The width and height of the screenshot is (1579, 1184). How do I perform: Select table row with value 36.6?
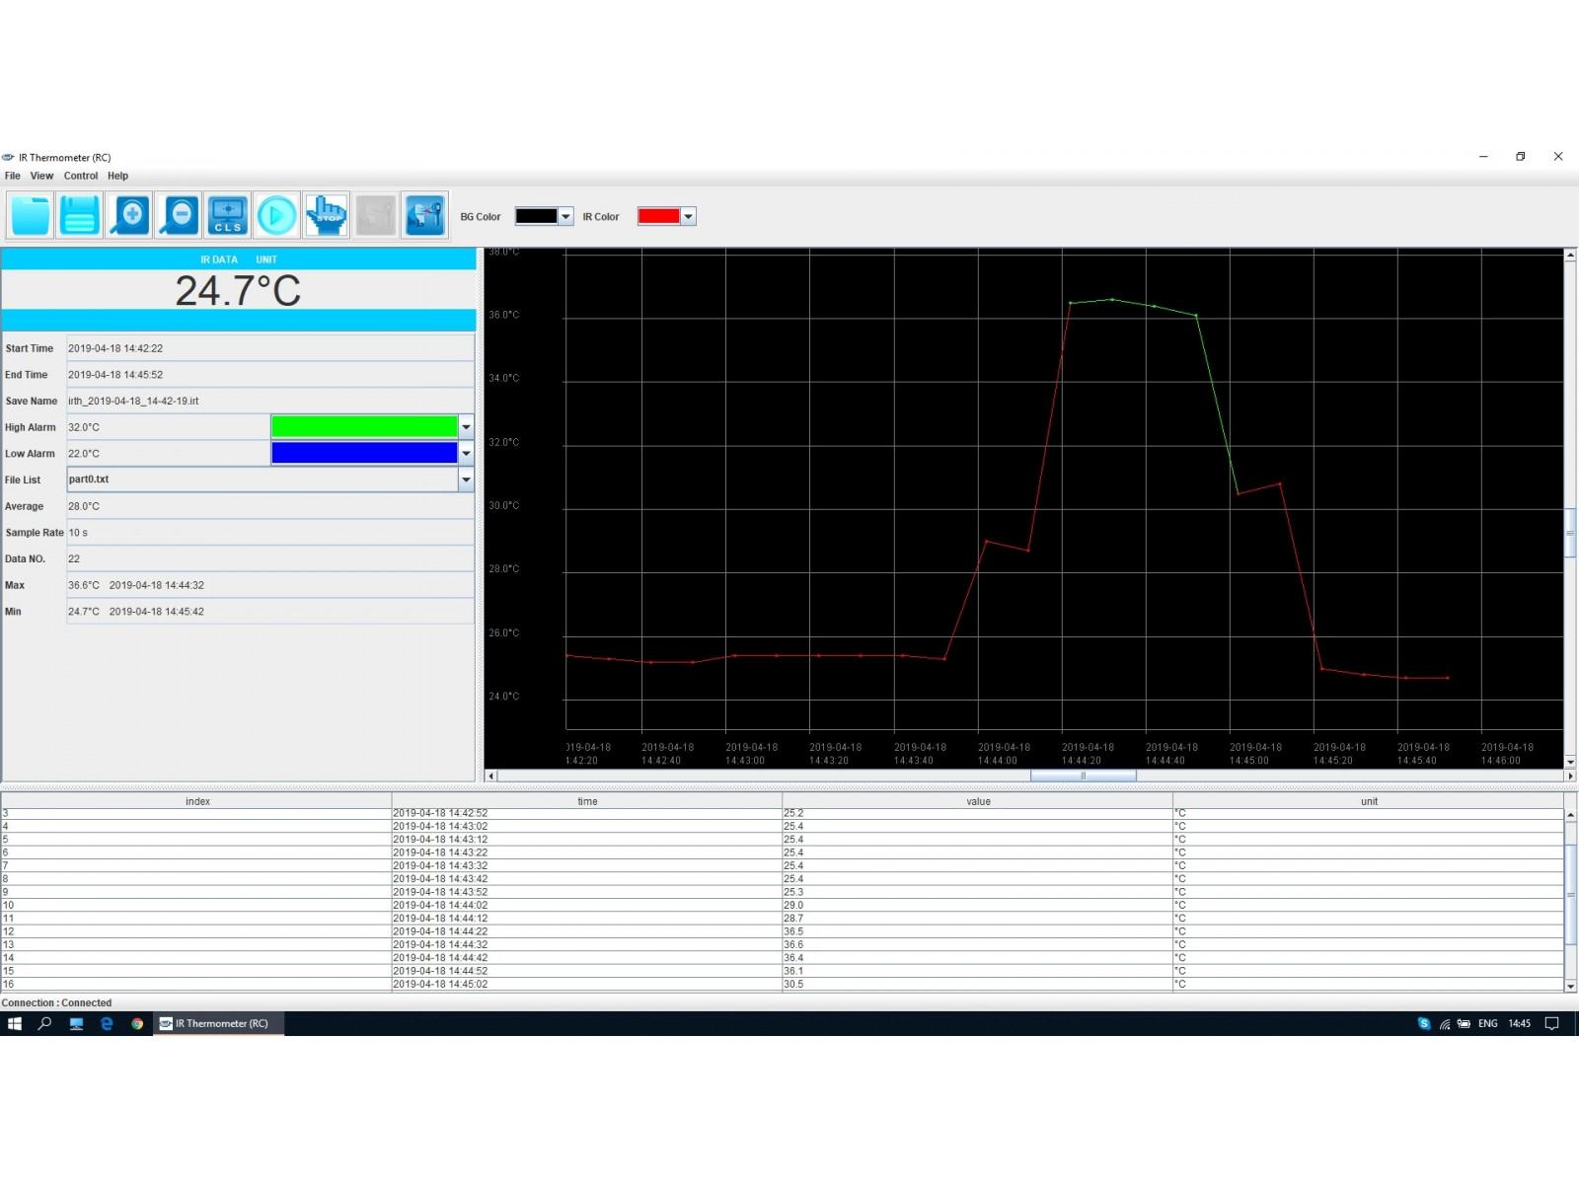783,944
